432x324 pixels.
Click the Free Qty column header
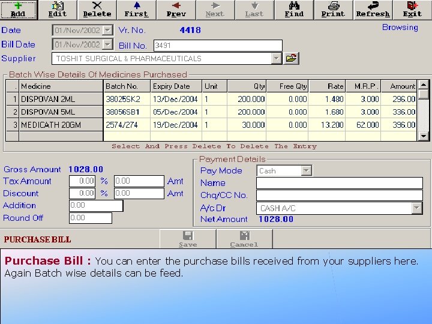(x=287, y=86)
